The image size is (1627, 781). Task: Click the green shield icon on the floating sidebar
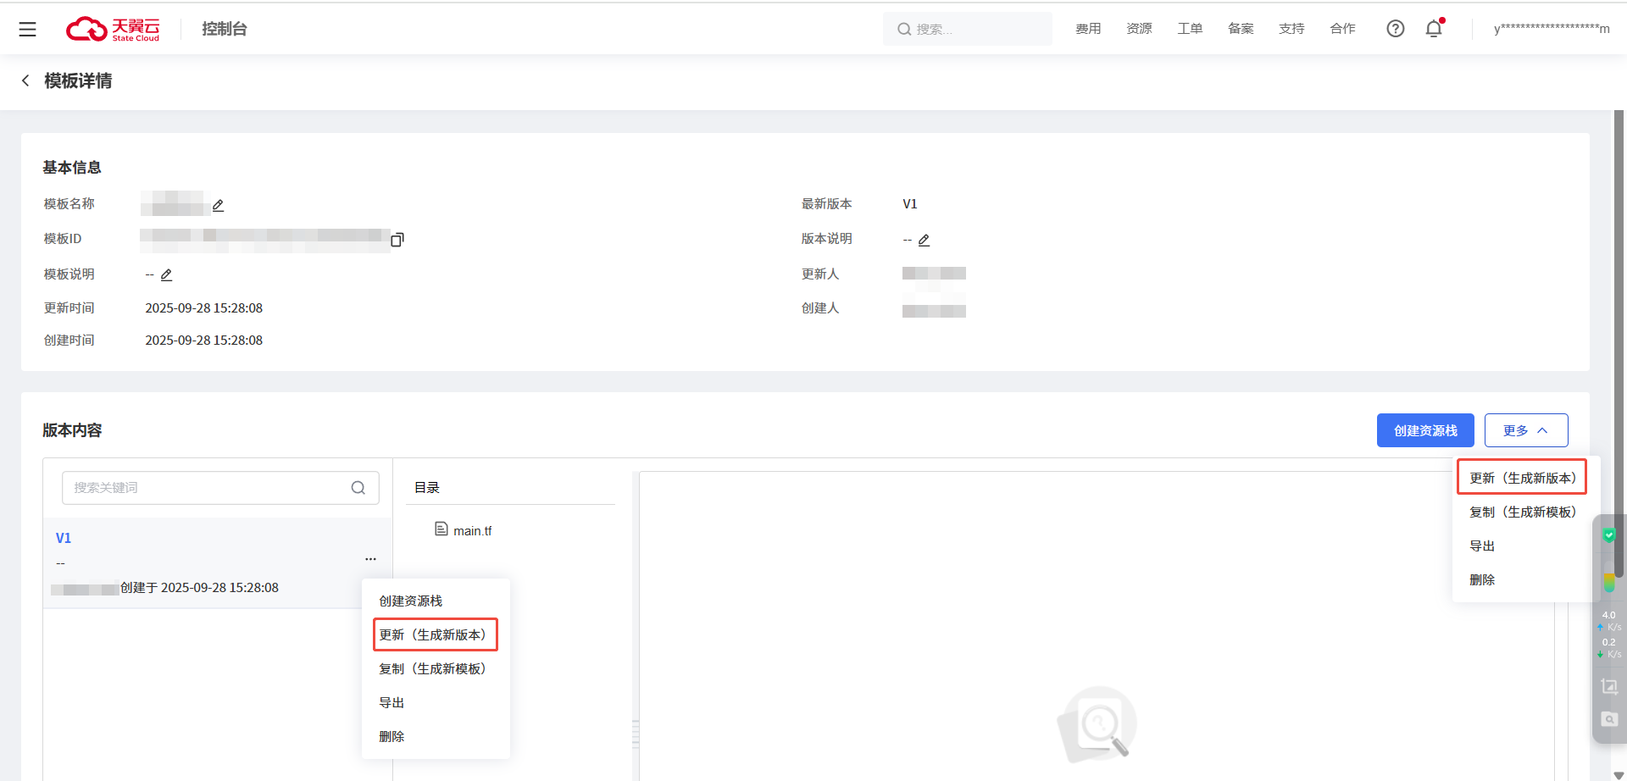1609,535
